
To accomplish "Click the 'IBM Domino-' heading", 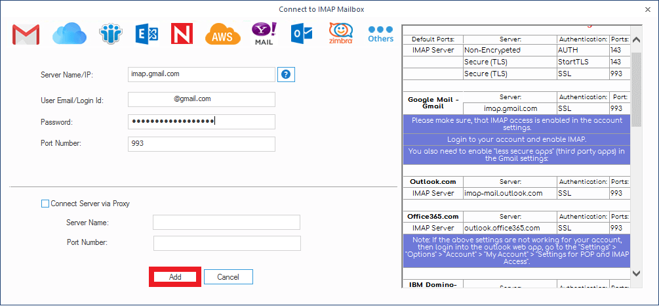I will pyautogui.click(x=433, y=284).
